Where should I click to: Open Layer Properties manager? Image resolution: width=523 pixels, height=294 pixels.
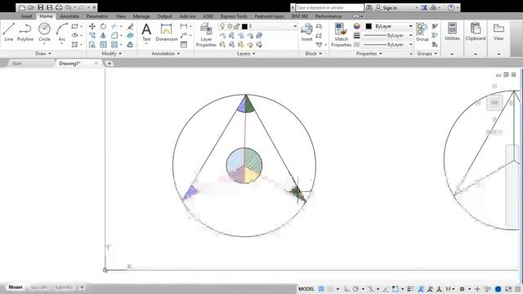(206, 34)
